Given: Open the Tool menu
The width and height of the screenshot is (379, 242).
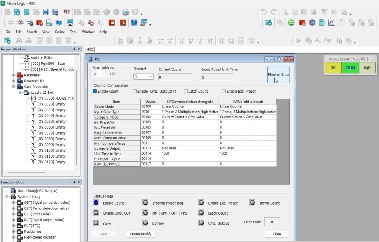Looking at the screenshot, I should tap(73, 32).
